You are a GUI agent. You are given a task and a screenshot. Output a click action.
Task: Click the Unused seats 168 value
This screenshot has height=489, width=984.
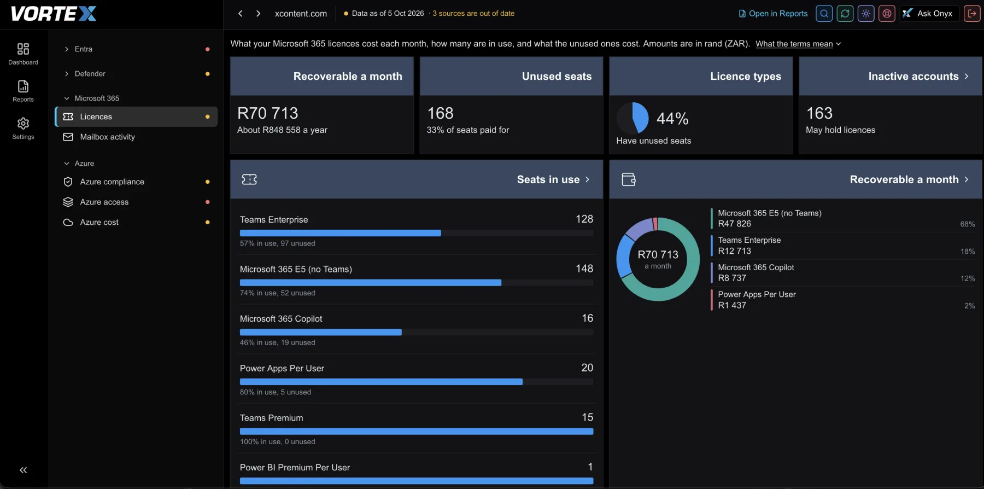[x=441, y=113]
